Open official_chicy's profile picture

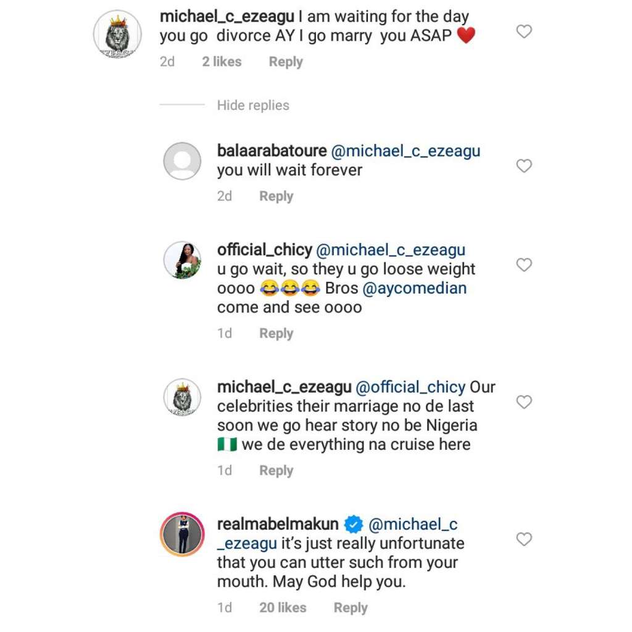point(182,260)
